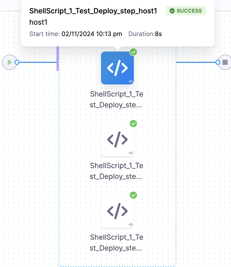Click small code badge on middle step
This screenshot has height=267, width=231.
pyautogui.click(x=131, y=153)
